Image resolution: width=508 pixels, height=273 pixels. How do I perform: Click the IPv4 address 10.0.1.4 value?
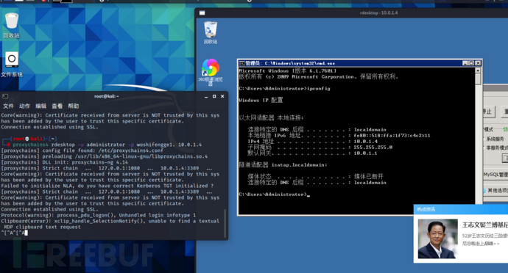pyautogui.click(x=365, y=142)
